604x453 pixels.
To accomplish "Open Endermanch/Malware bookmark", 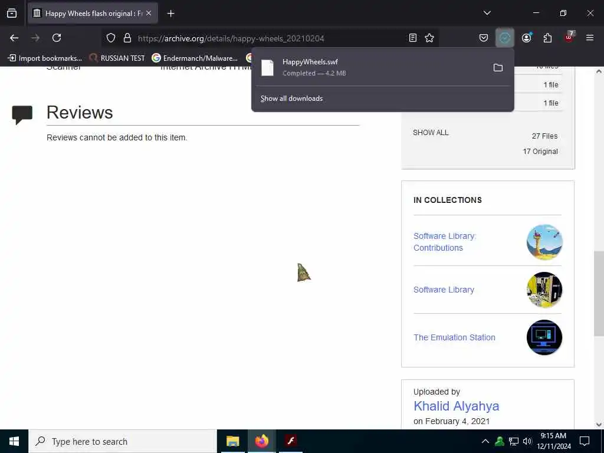I will tap(195, 58).
